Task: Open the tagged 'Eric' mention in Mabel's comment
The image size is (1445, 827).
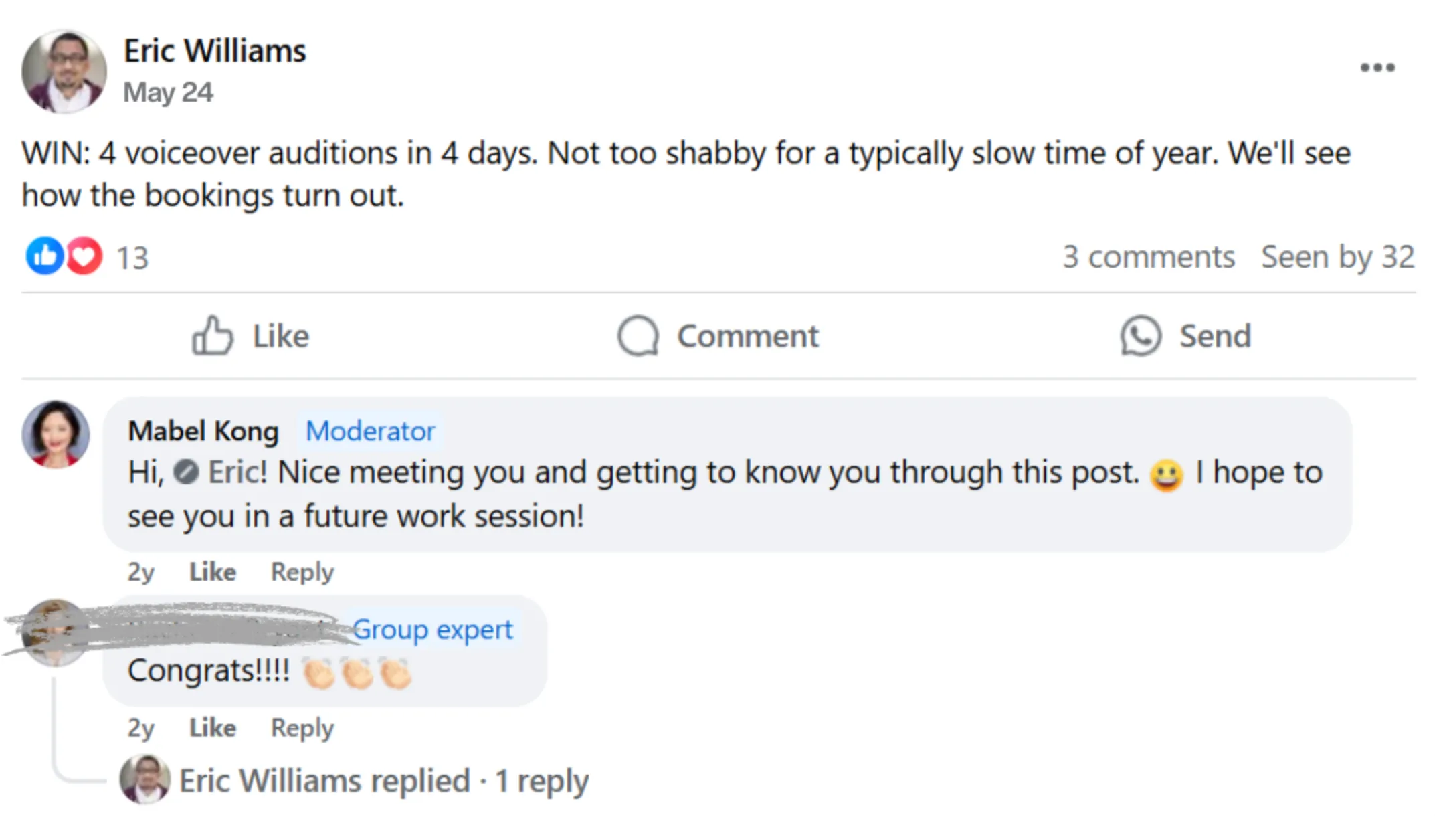Action: click(x=237, y=472)
